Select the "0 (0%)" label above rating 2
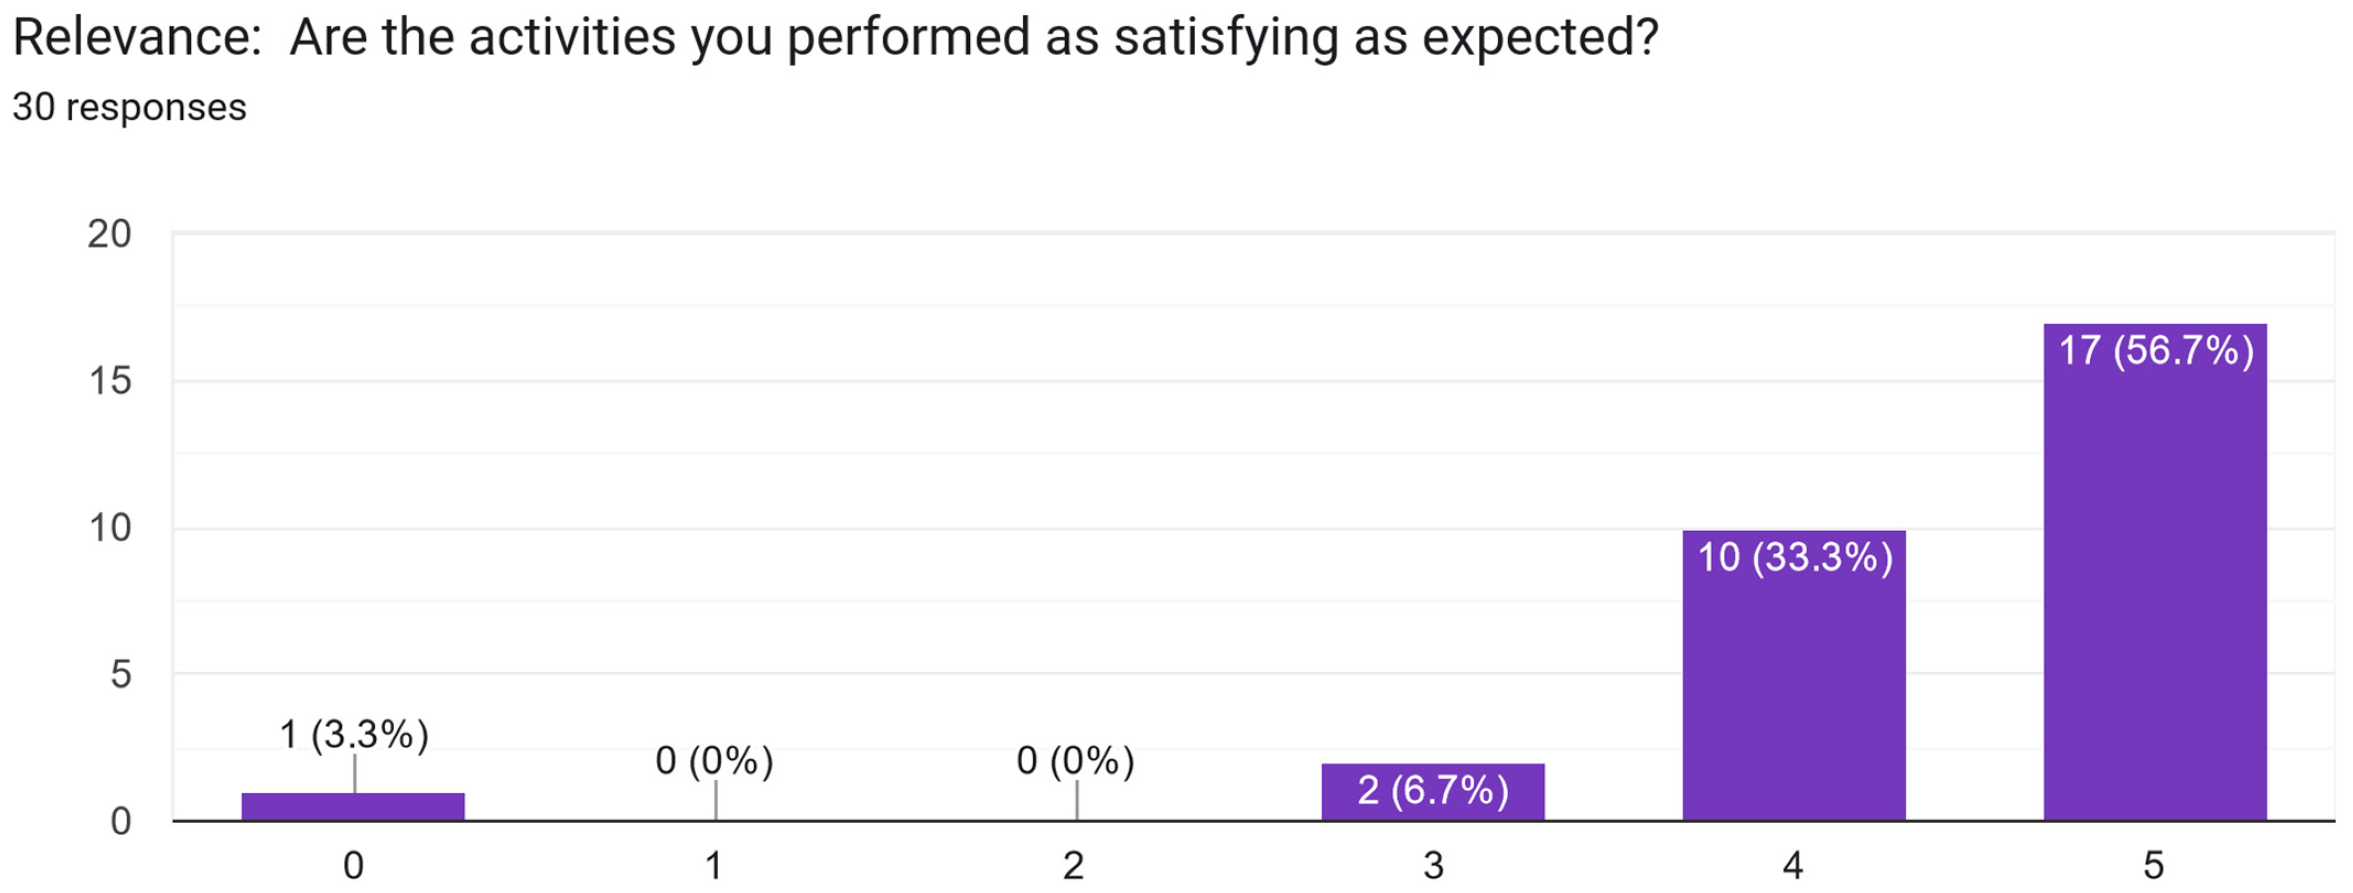 pyautogui.click(x=1075, y=761)
